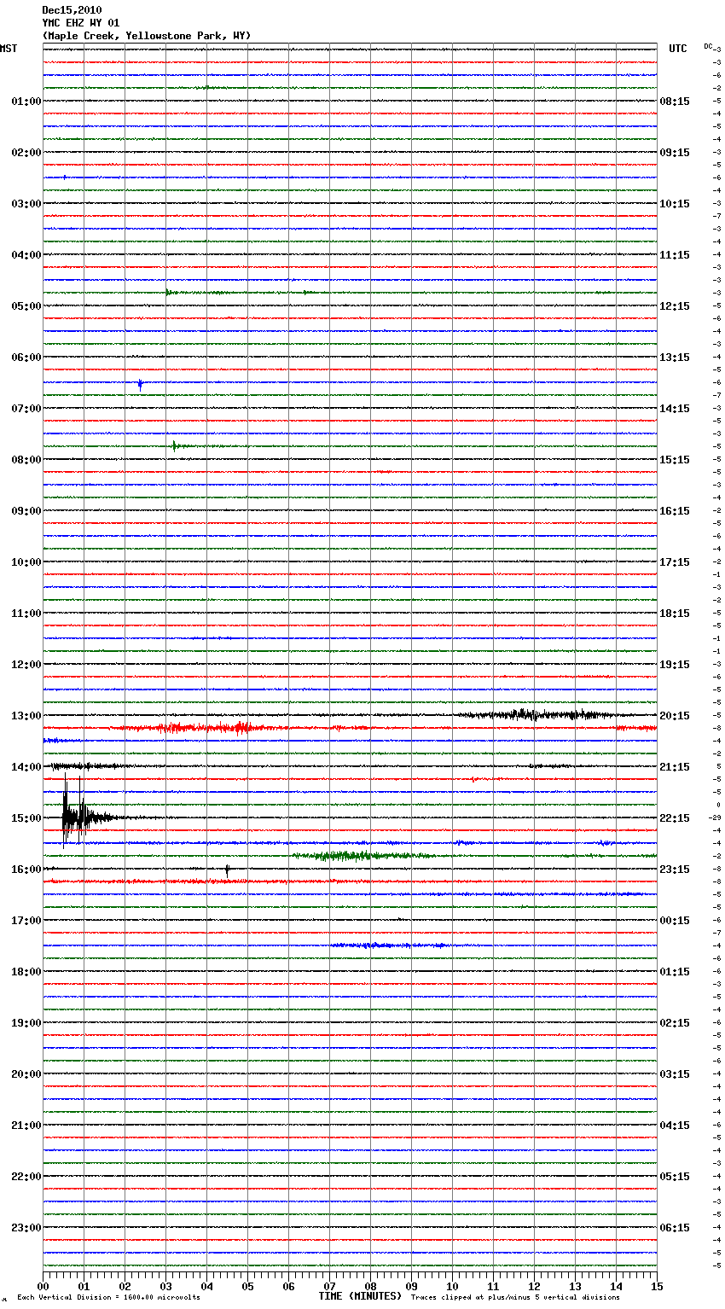Click the minute 03 axis tick label
This screenshot has height=1309, width=725.
(x=165, y=1286)
